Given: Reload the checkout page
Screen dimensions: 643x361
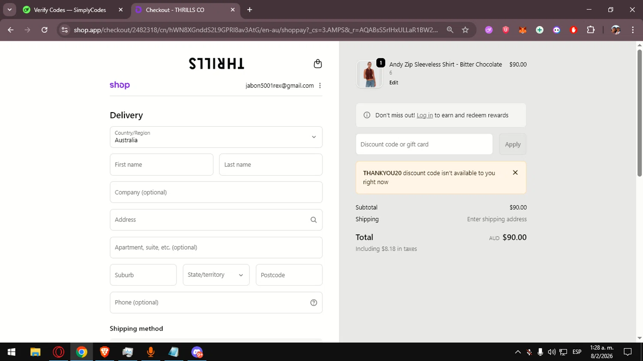Looking at the screenshot, I should click(45, 30).
